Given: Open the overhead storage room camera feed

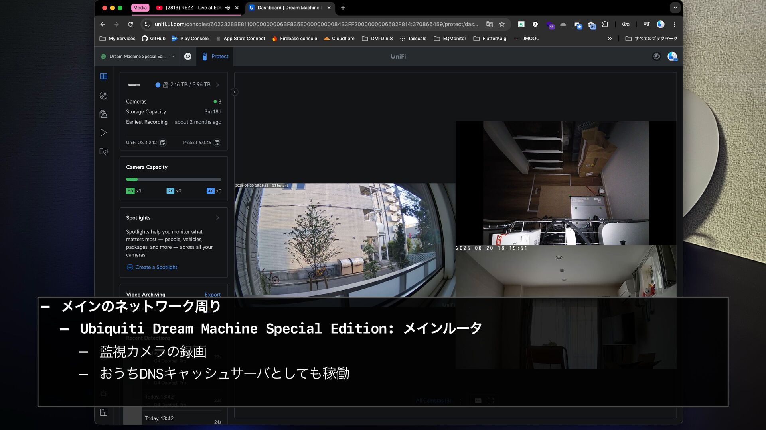Looking at the screenshot, I should coord(566,183).
